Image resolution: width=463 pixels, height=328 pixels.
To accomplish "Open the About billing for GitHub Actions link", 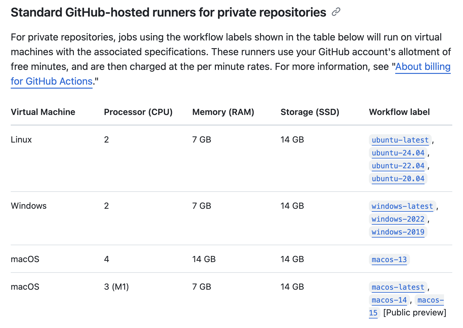I will tap(423, 67).
